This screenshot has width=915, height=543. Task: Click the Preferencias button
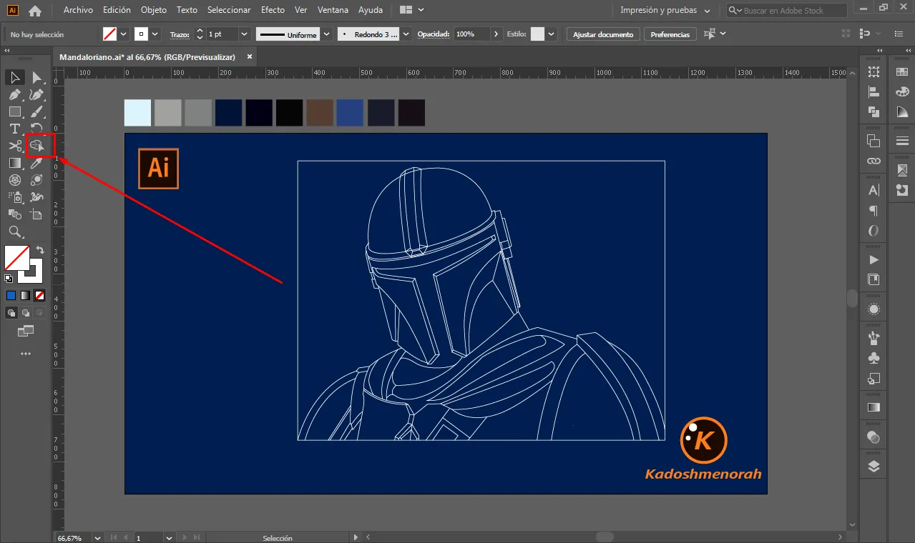(670, 34)
